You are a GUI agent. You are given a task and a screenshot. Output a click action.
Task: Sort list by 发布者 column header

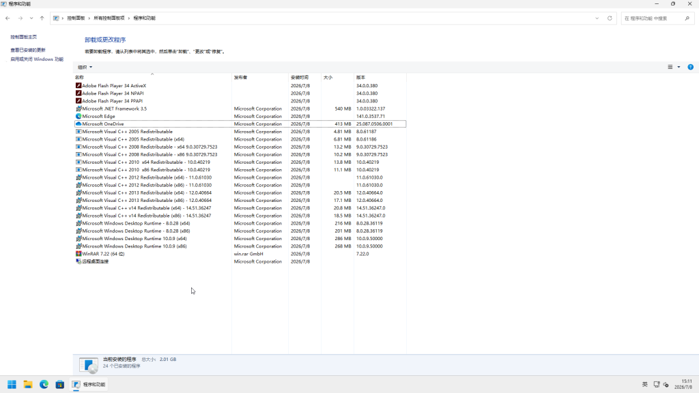[x=241, y=78]
